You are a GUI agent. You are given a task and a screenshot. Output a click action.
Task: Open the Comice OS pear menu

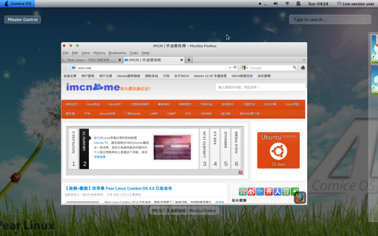pyautogui.click(x=17, y=4)
